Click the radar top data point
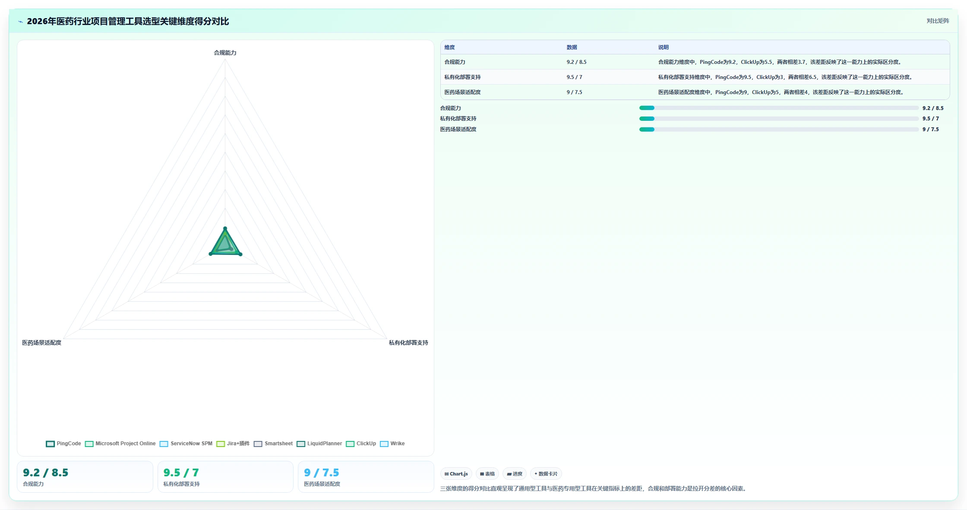This screenshot has width=967, height=510. point(225,228)
